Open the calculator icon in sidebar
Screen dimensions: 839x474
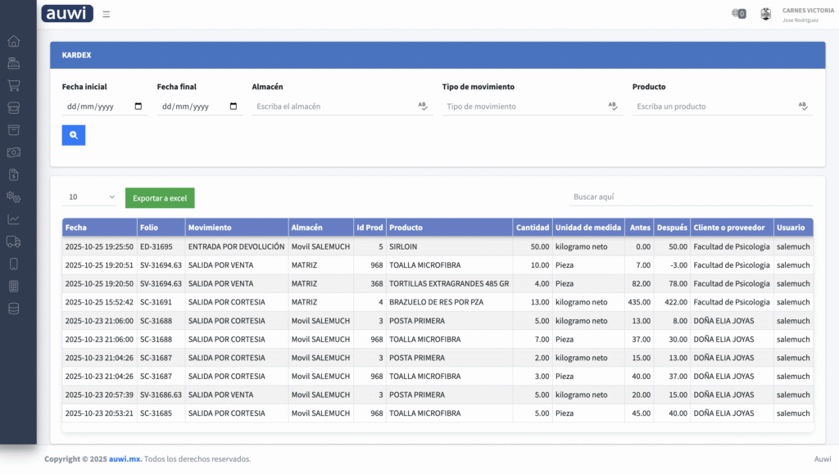pos(13,286)
